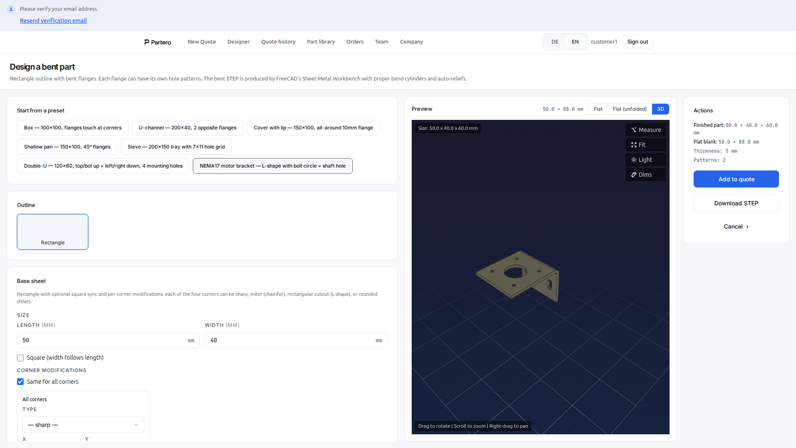Click the Patterns: 2 value
The image size is (796, 448).
709,160
